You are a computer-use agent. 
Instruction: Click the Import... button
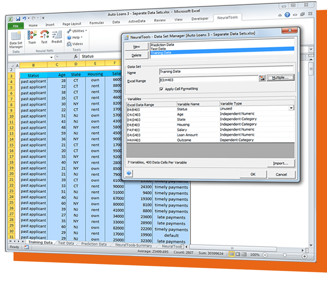(281, 163)
